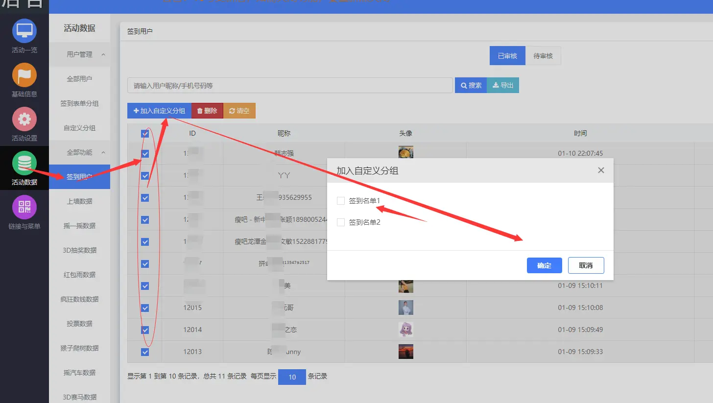This screenshot has height=403, width=713.
Task: Open the records-per-page 10 selector
Action: (292, 377)
